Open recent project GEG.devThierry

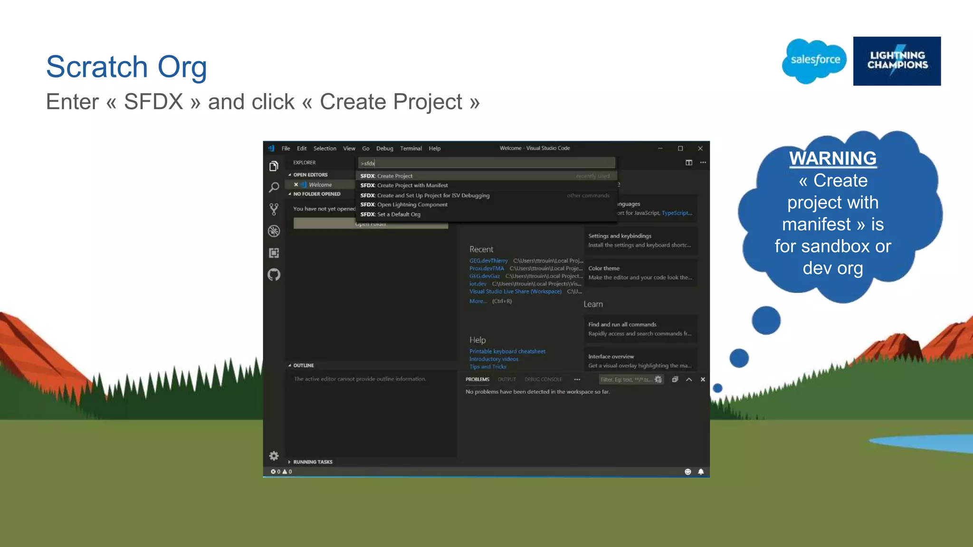point(488,261)
